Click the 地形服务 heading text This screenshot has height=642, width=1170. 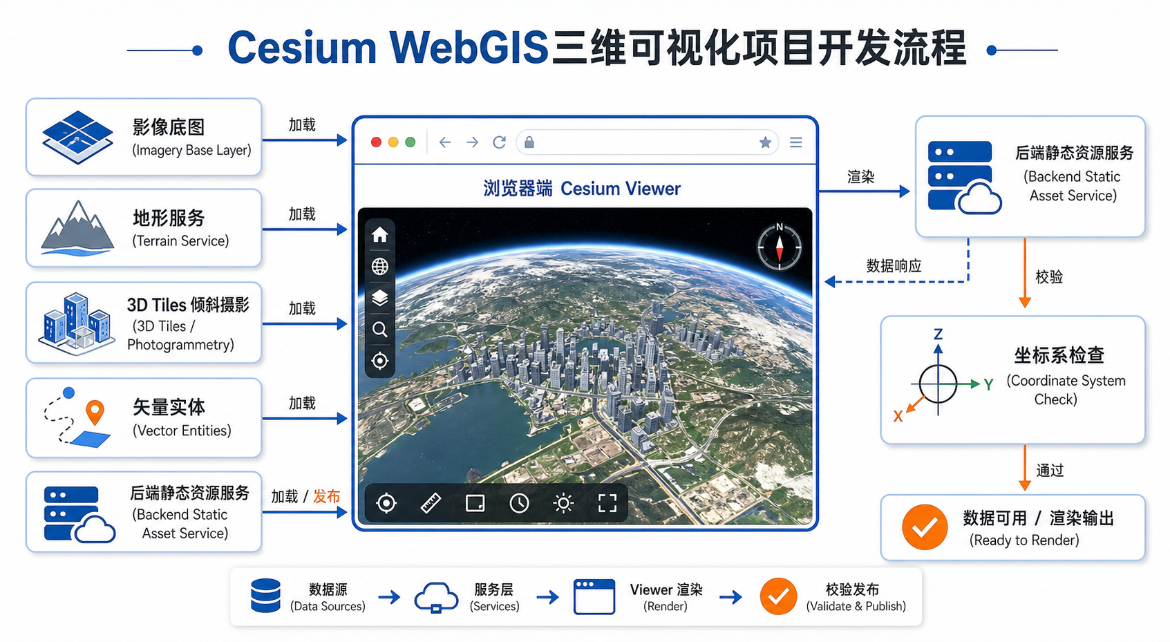coord(169,218)
